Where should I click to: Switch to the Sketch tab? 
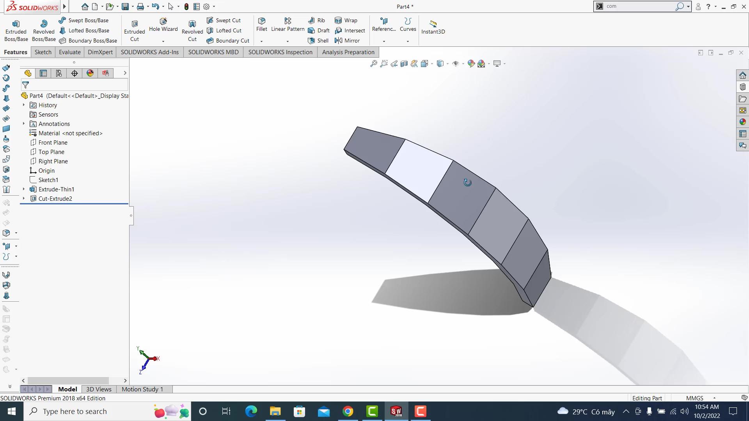click(43, 52)
